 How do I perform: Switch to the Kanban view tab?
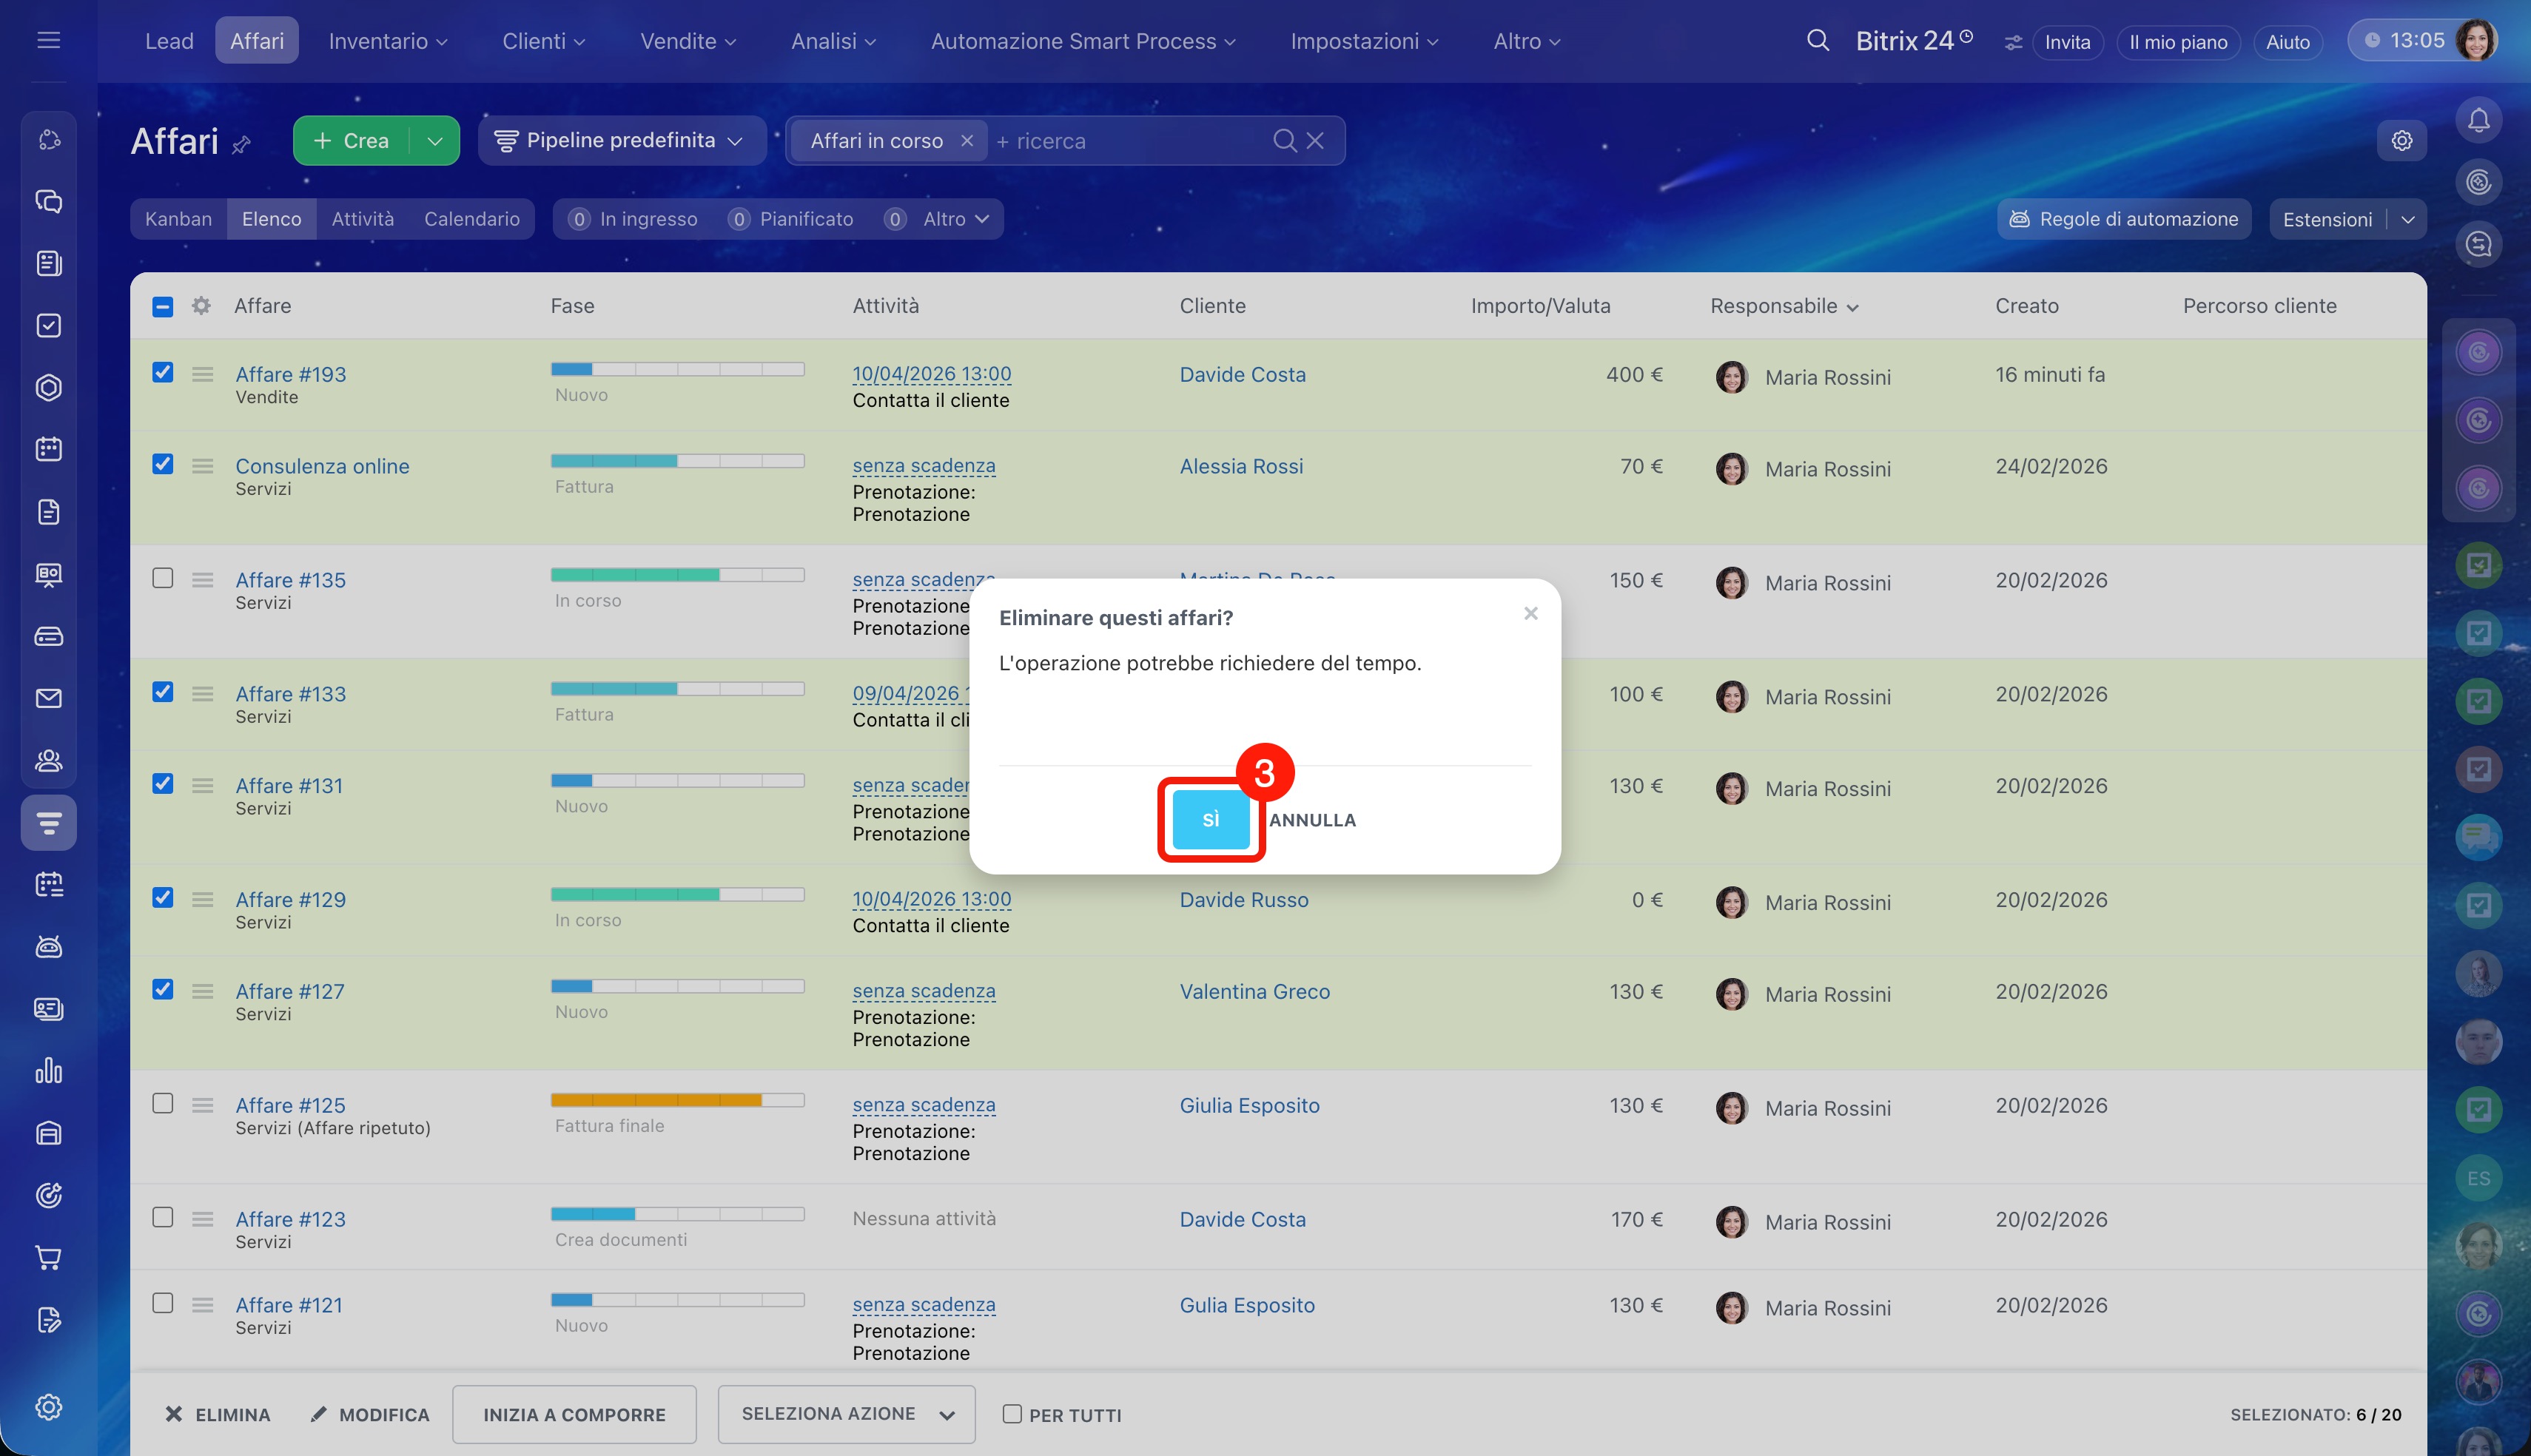pyautogui.click(x=178, y=219)
